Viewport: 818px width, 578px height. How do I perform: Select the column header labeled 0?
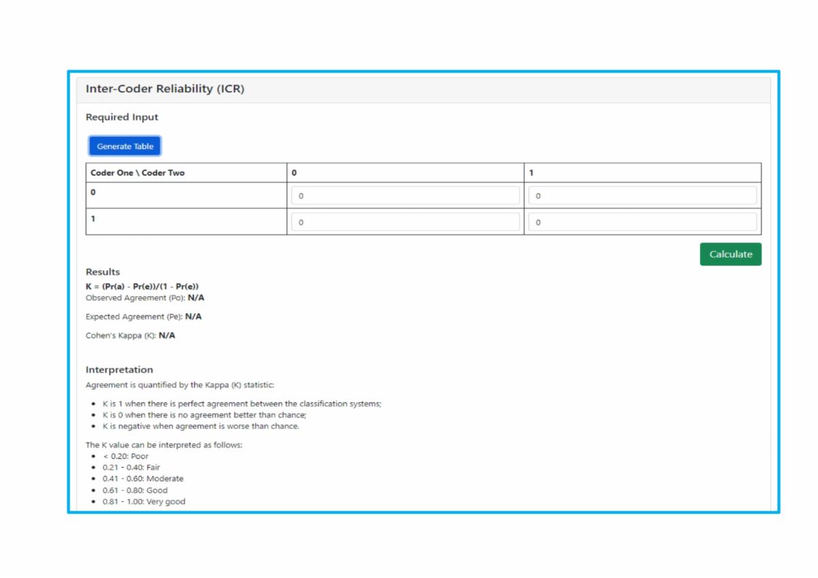(x=294, y=173)
